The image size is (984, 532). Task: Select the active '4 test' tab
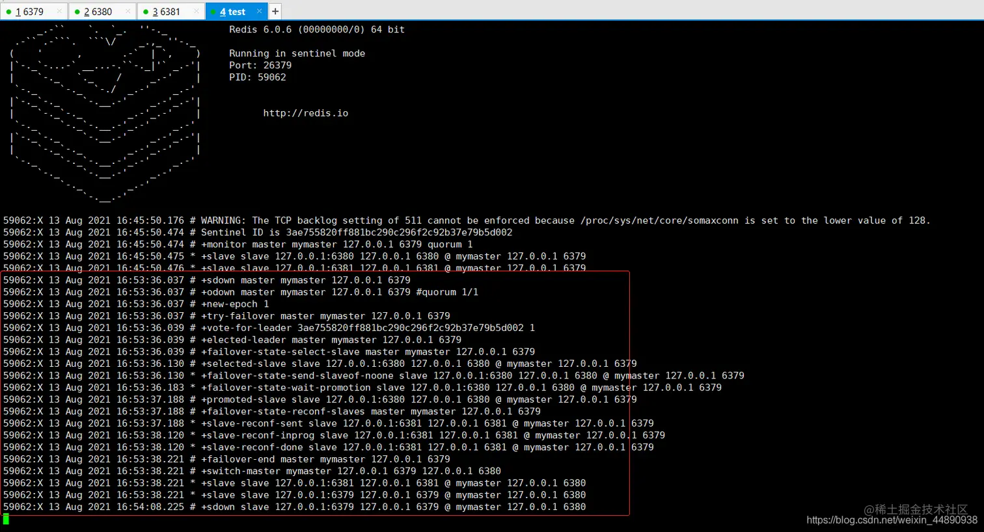click(x=235, y=11)
